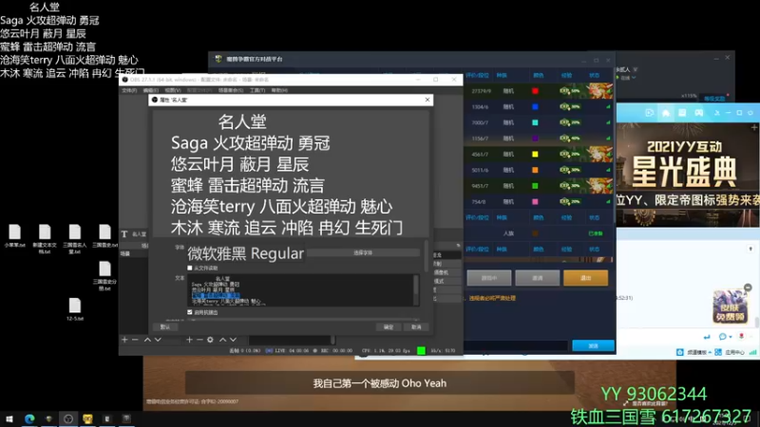Add a source with the plus in OBS sources toolbar
Screen dimensions: 760x427
click(189, 340)
